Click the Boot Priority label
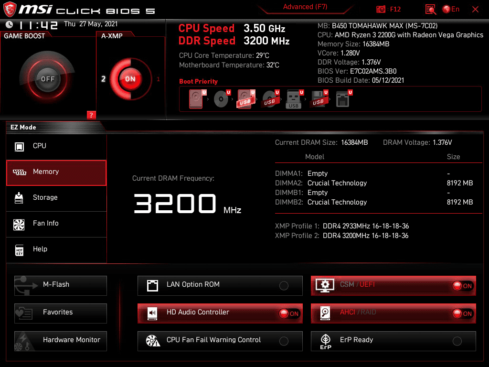The height and width of the screenshot is (367, 489). coord(198,81)
